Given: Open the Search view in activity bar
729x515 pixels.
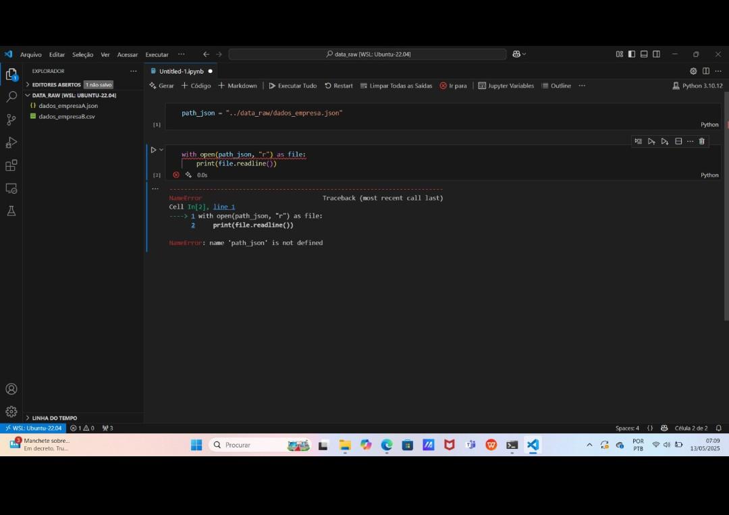Looking at the screenshot, I should click(11, 97).
